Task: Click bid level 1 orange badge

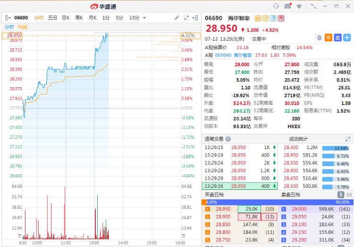Action: pyautogui.click(x=208, y=209)
